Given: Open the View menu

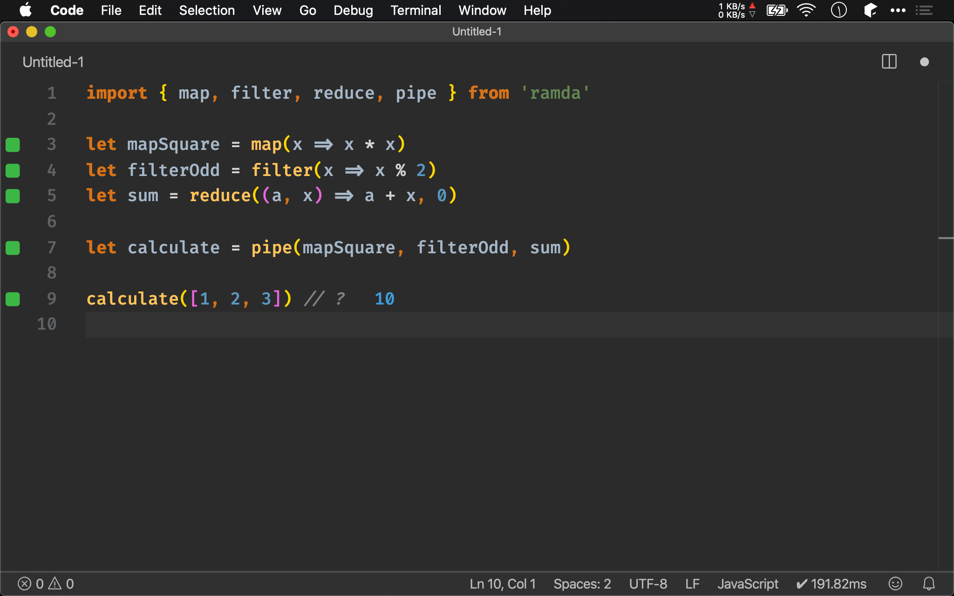Looking at the screenshot, I should (x=267, y=10).
